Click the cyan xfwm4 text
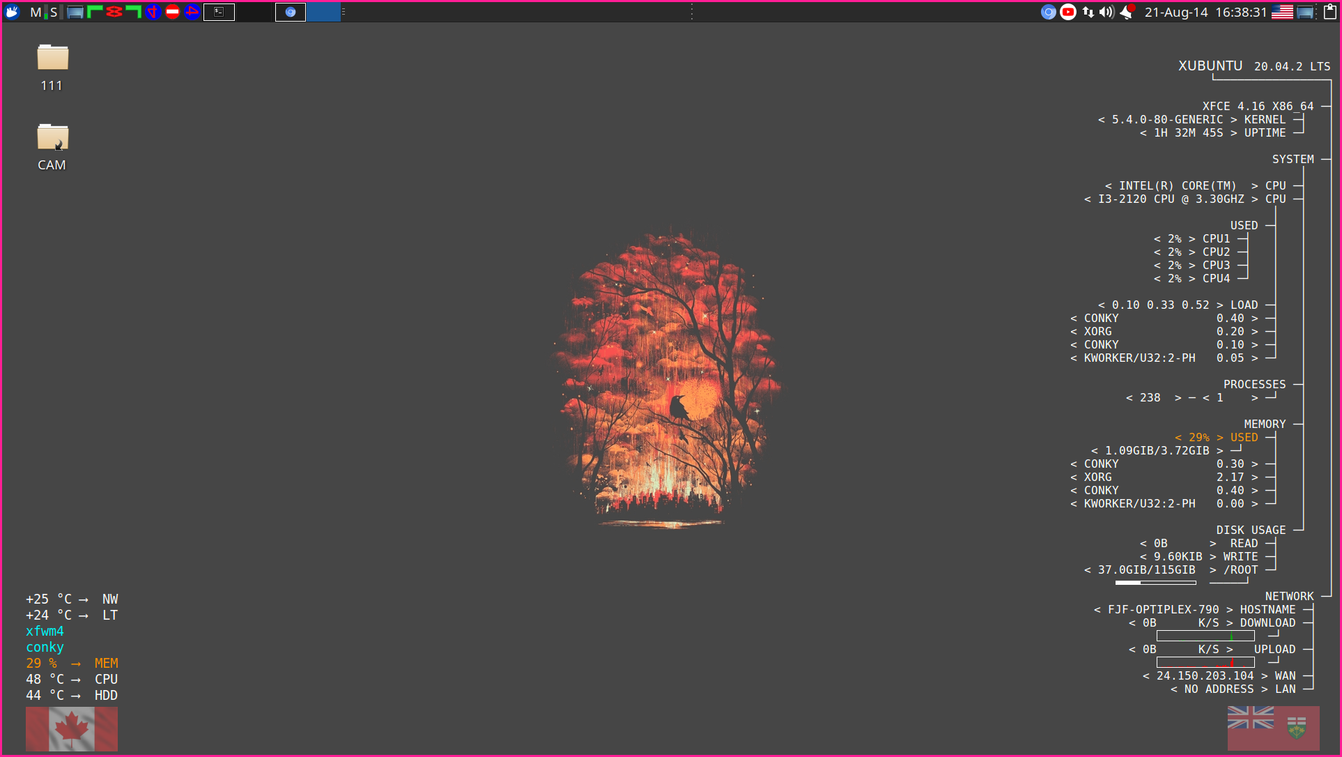The height and width of the screenshot is (757, 1342). pyautogui.click(x=45, y=631)
